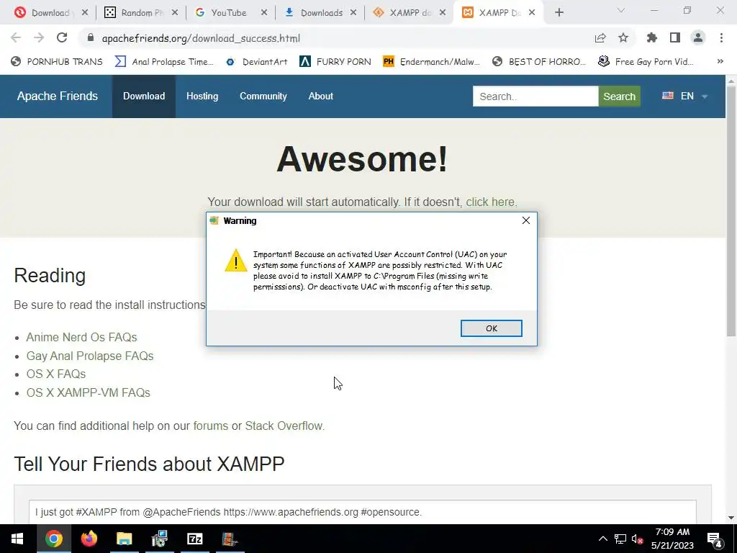Switch to the Downloads tab
The width and height of the screenshot is (737, 553).
pyautogui.click(x=322, y=13)
